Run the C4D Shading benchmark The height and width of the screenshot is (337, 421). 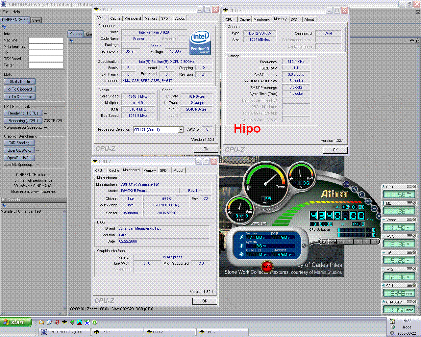(19, 143)
